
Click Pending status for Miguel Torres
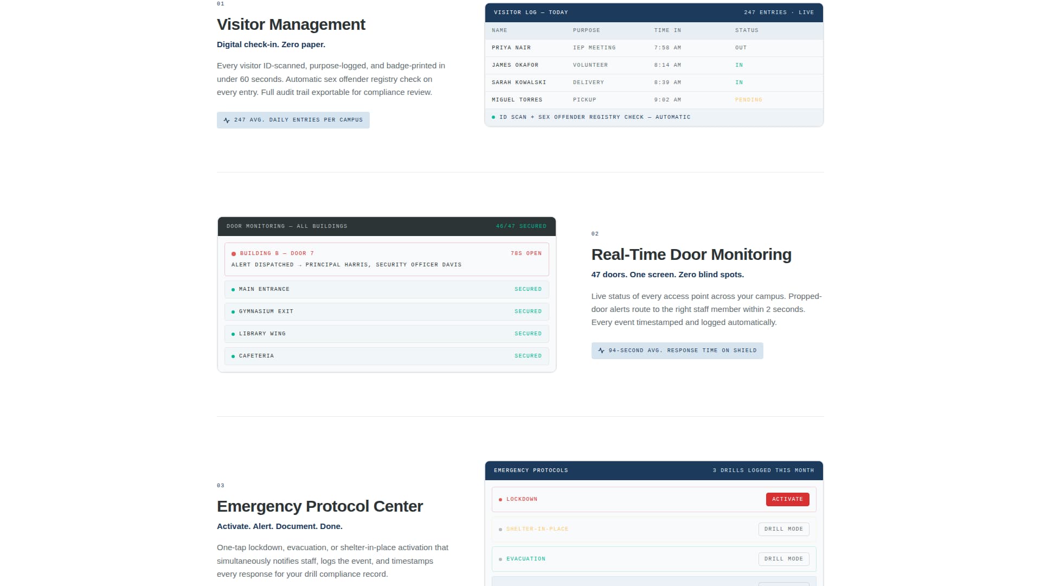point(748,100)
